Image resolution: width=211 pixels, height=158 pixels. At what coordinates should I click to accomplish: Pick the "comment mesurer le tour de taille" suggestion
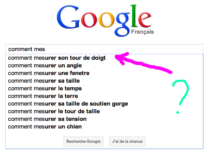(54, 111)
